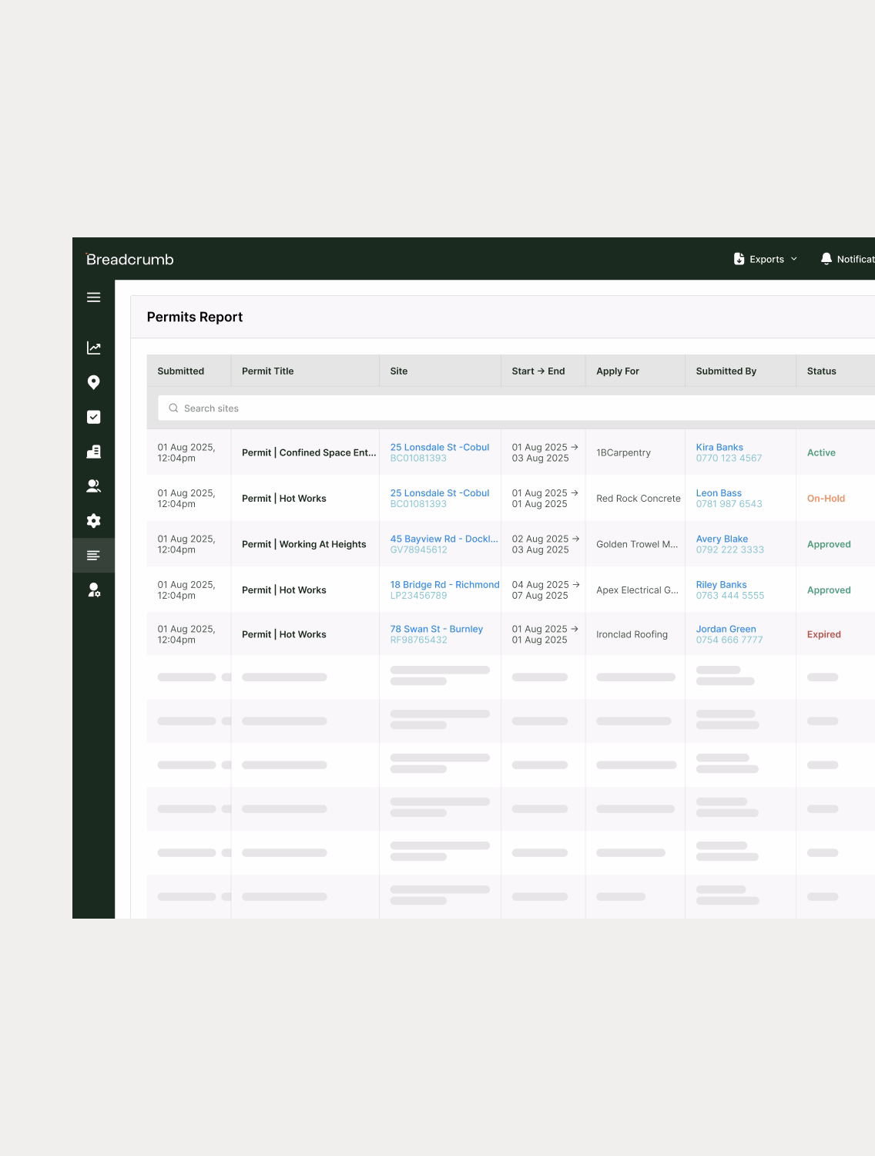Focus the Search sites field

click(x=516, y=408)
